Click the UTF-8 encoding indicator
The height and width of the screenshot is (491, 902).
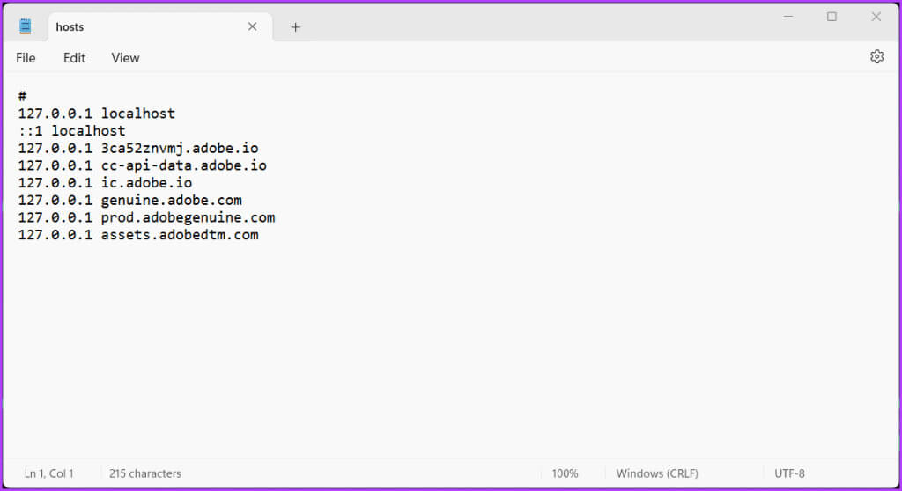[x=789, y=473]
